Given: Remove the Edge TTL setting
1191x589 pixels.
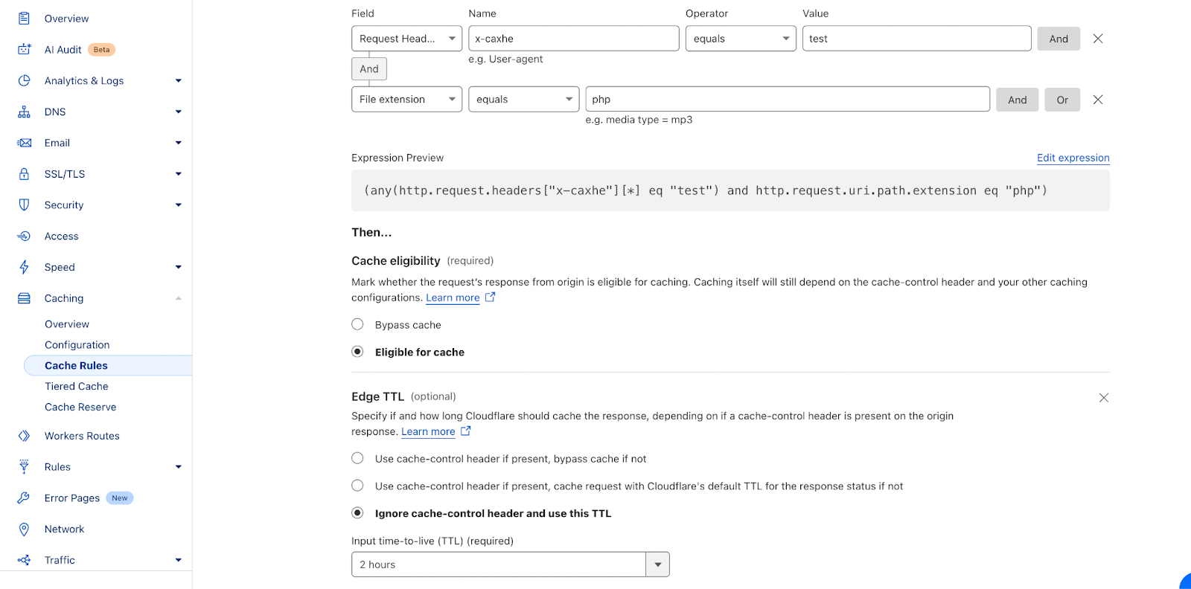Looking at the screenshot, I should pos(1104,398).
